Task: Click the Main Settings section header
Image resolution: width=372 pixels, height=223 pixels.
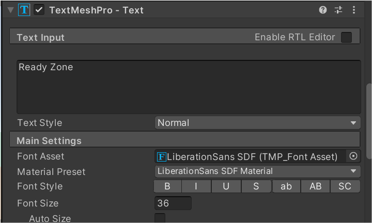Action: pos(184,140)
